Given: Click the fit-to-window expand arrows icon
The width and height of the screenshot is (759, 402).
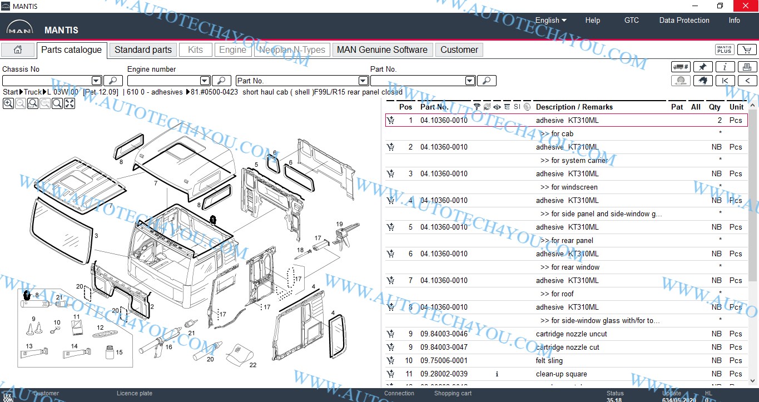Looking at the screenshot, I should click(70, 103).
